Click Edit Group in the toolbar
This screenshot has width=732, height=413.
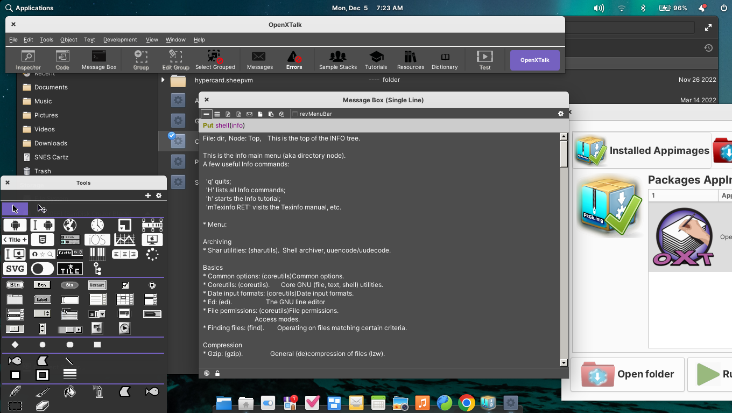(176, 60)
